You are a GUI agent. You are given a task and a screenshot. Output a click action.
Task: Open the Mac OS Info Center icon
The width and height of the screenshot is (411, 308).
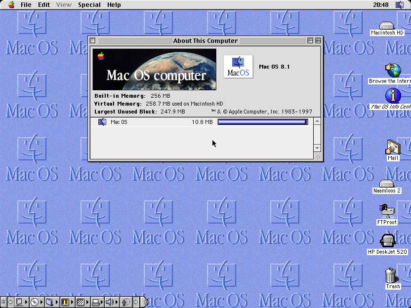393,95
